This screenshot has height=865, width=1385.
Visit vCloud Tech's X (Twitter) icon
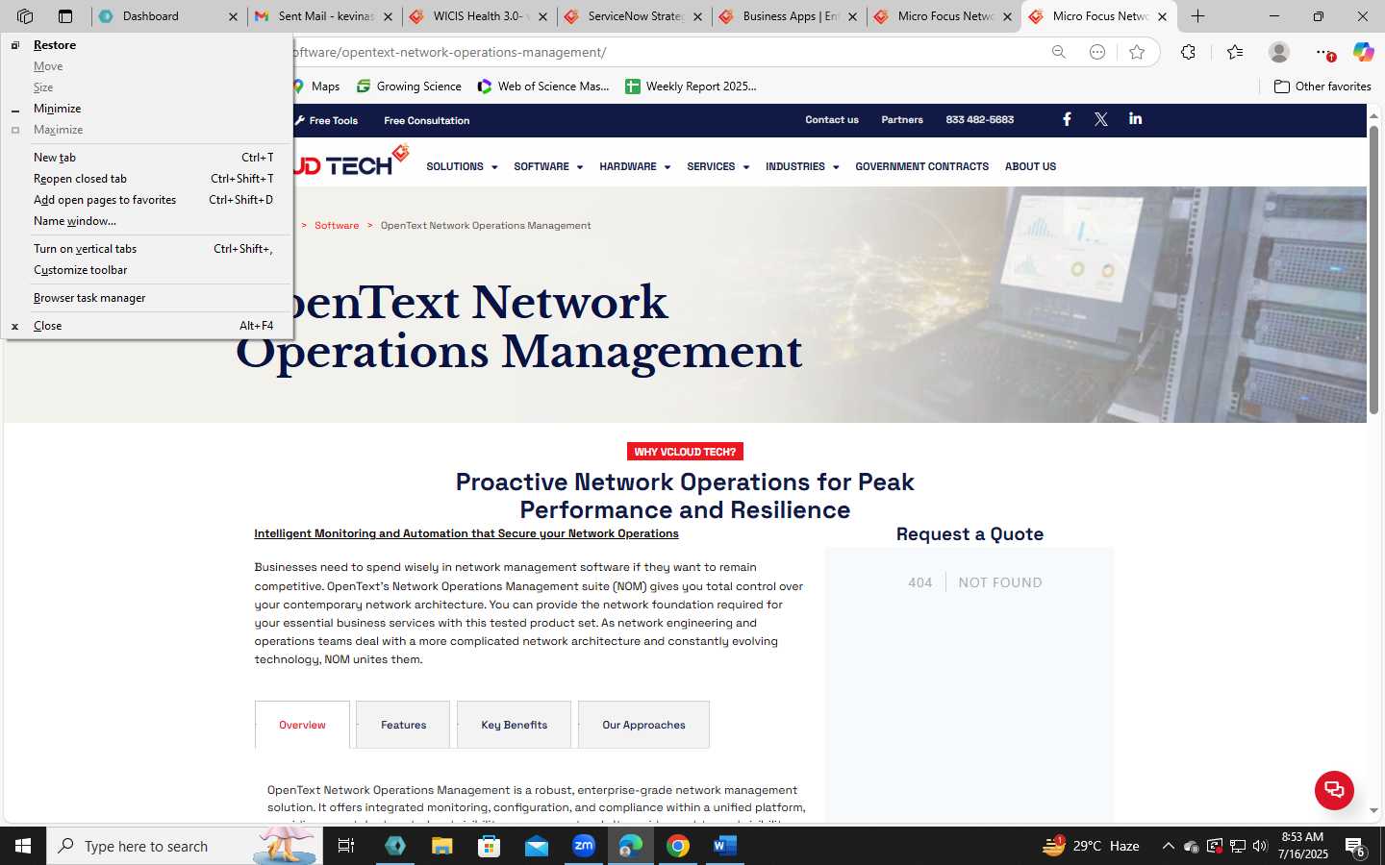click(x=1101, y=119)
